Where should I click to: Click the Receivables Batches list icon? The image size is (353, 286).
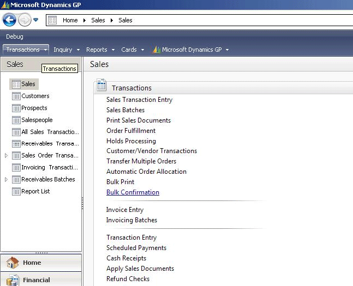tap(16, 179)
